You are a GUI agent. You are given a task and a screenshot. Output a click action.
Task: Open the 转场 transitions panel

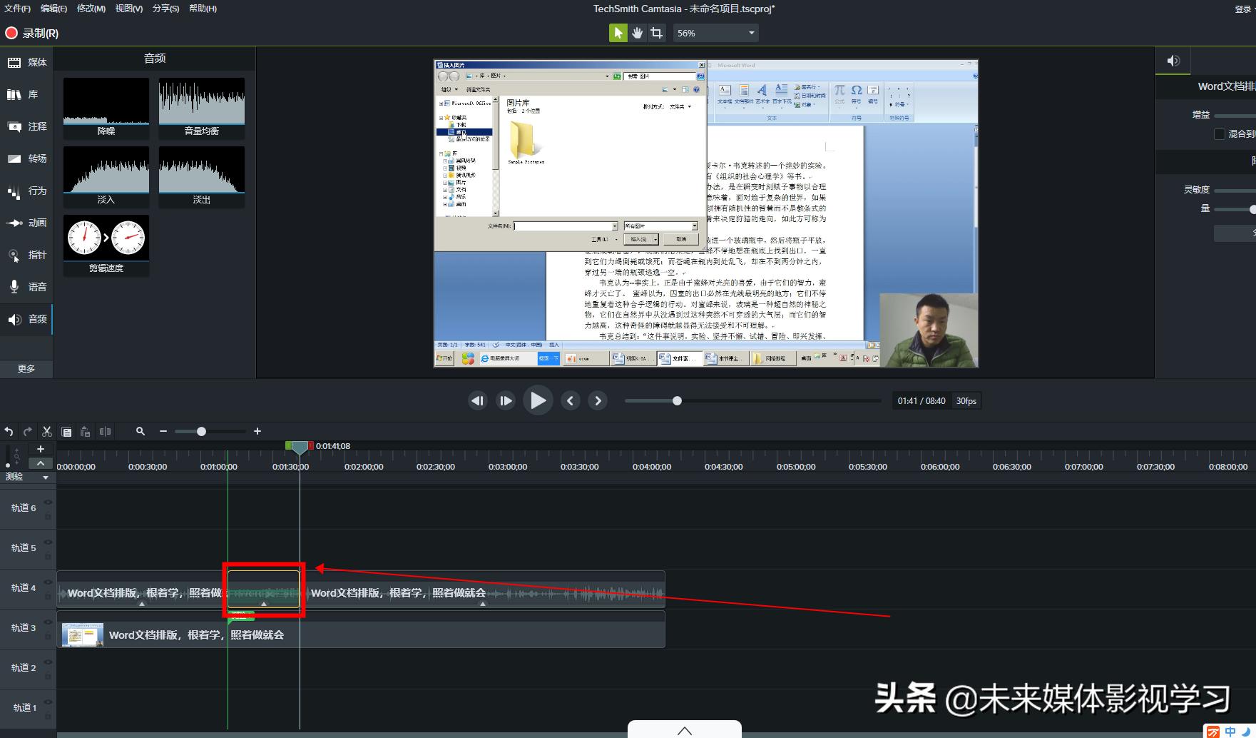click(x=26, y=158)
